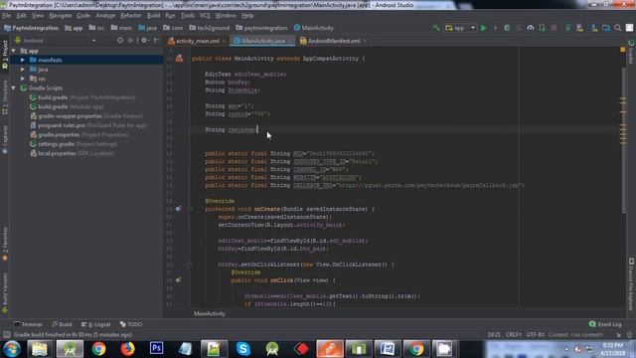
Task: Open the Build tool window button
Action: click(62, 324)
